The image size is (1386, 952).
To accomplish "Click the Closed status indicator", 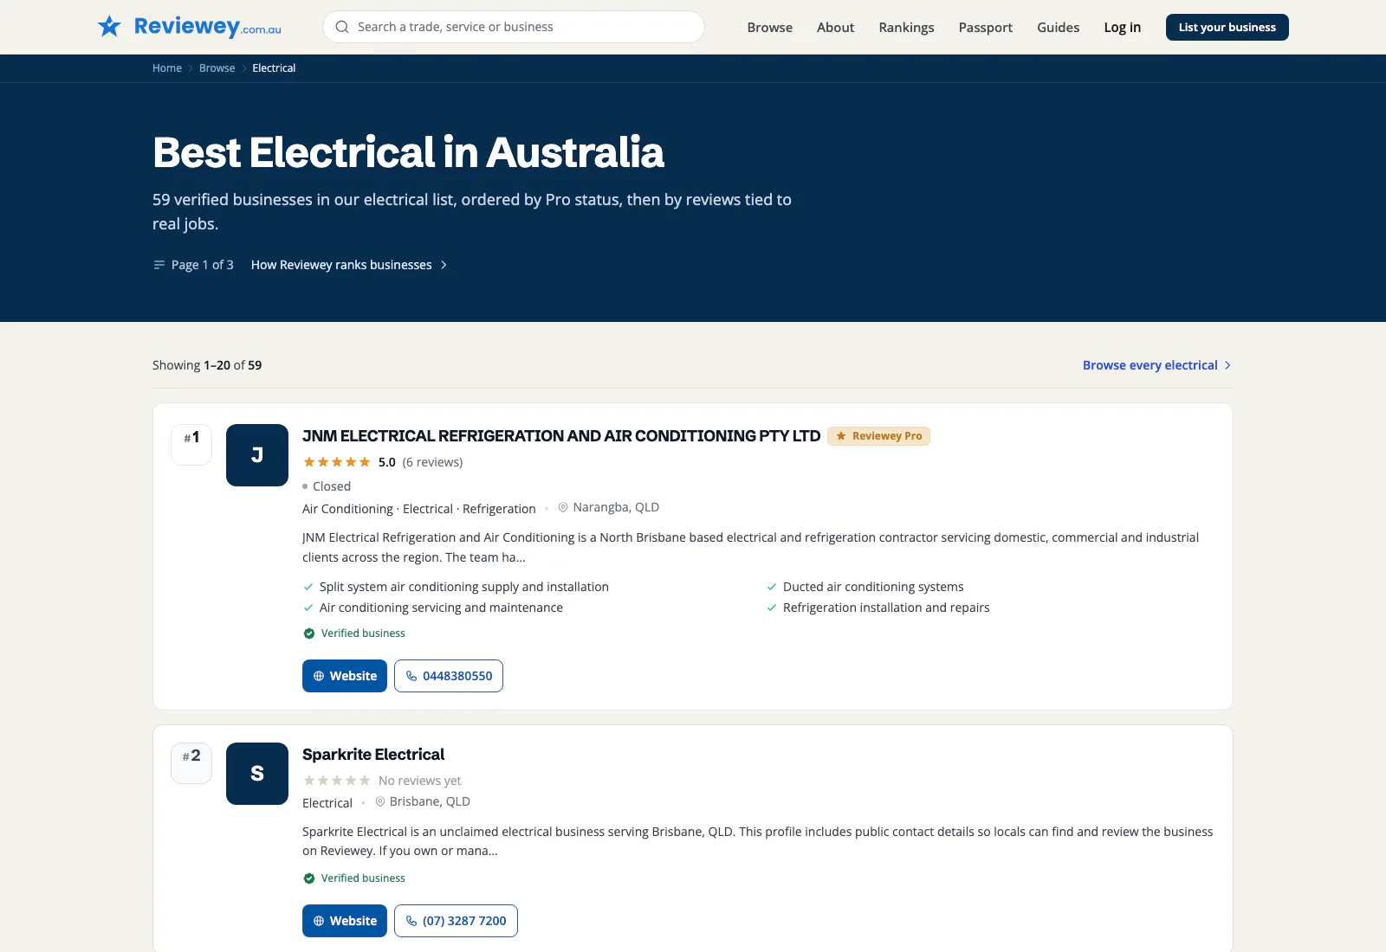I will (327, 486).
